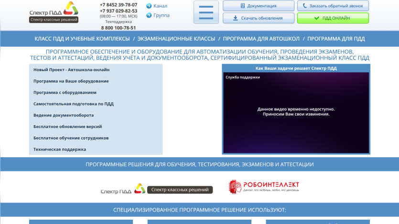Click the Telegram icon next to Канал
Screen dimensions: 399x224
[x=149, y=6]
